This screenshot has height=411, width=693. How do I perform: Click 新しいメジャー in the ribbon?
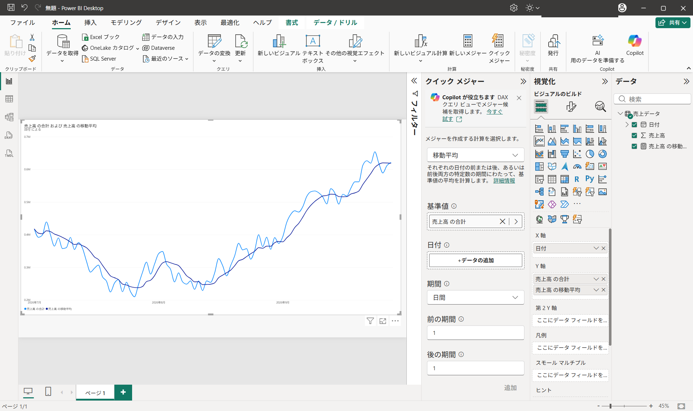468,45
